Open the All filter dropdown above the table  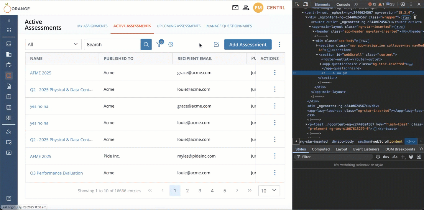pyautogui.click(x=53, y=44)
